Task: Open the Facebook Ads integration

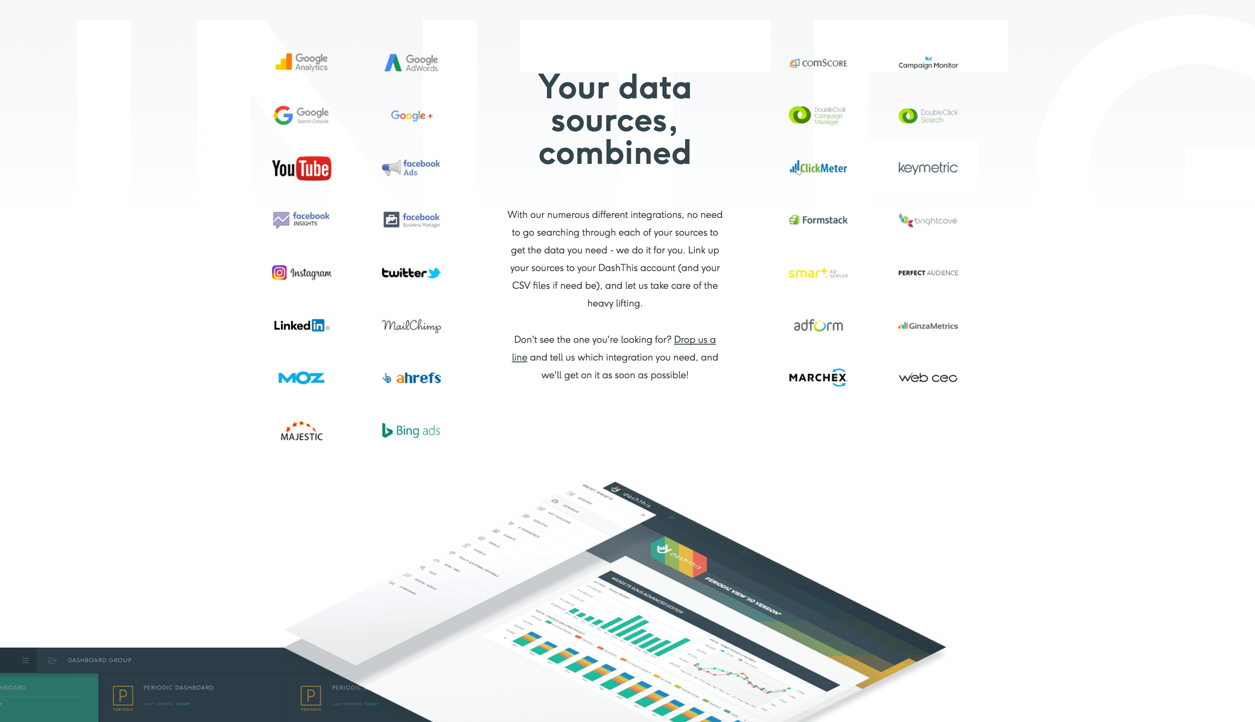Action: 411,167
